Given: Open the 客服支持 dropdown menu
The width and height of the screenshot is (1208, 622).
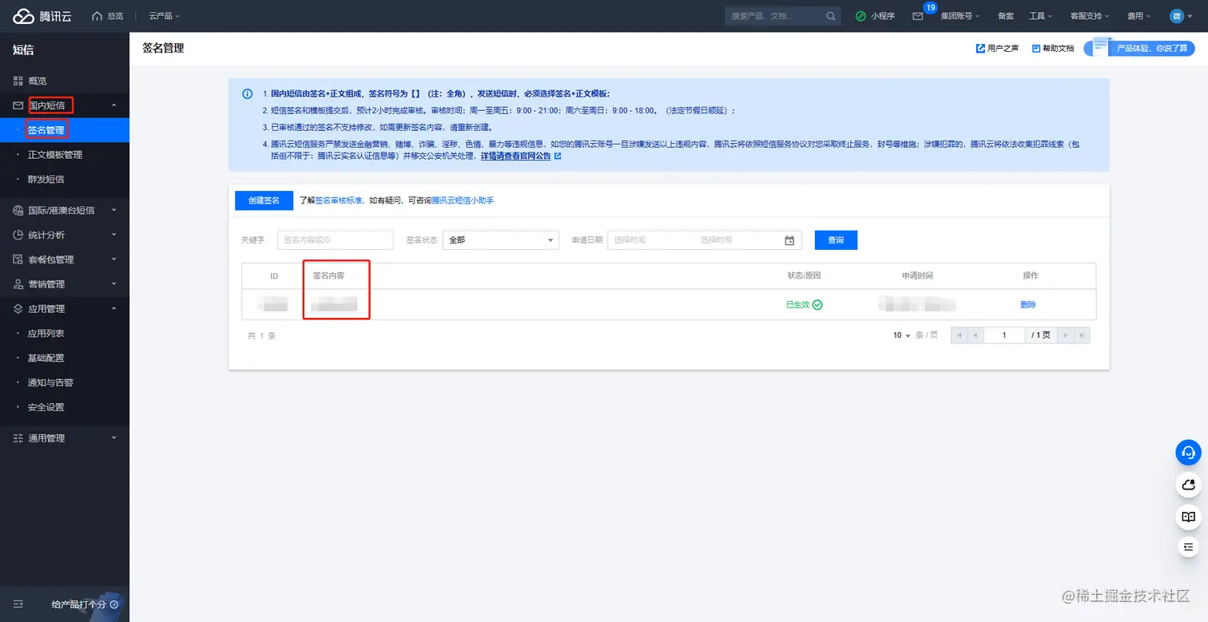Looking at the screenshot, I should (1090, 16).
